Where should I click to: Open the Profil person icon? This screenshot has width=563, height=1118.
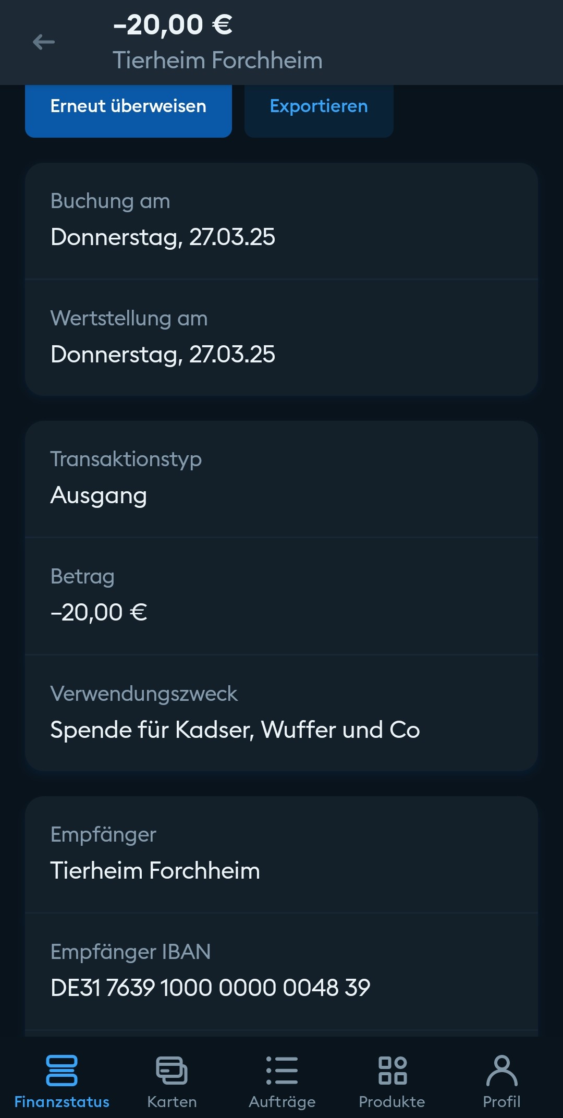point(501,1071)
